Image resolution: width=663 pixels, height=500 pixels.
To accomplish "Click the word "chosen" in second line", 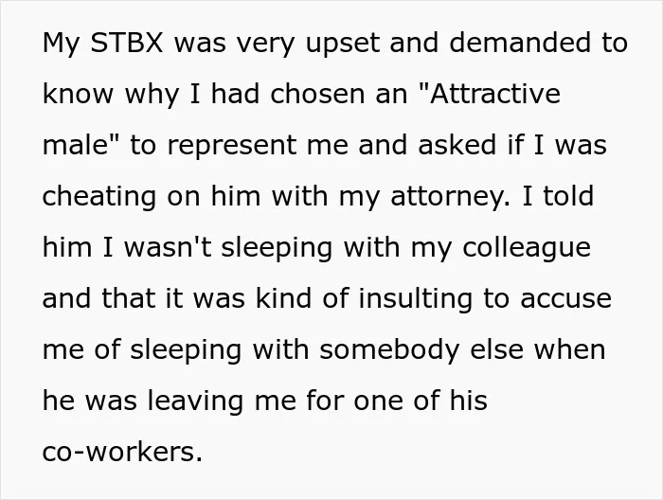I will 317,94.
